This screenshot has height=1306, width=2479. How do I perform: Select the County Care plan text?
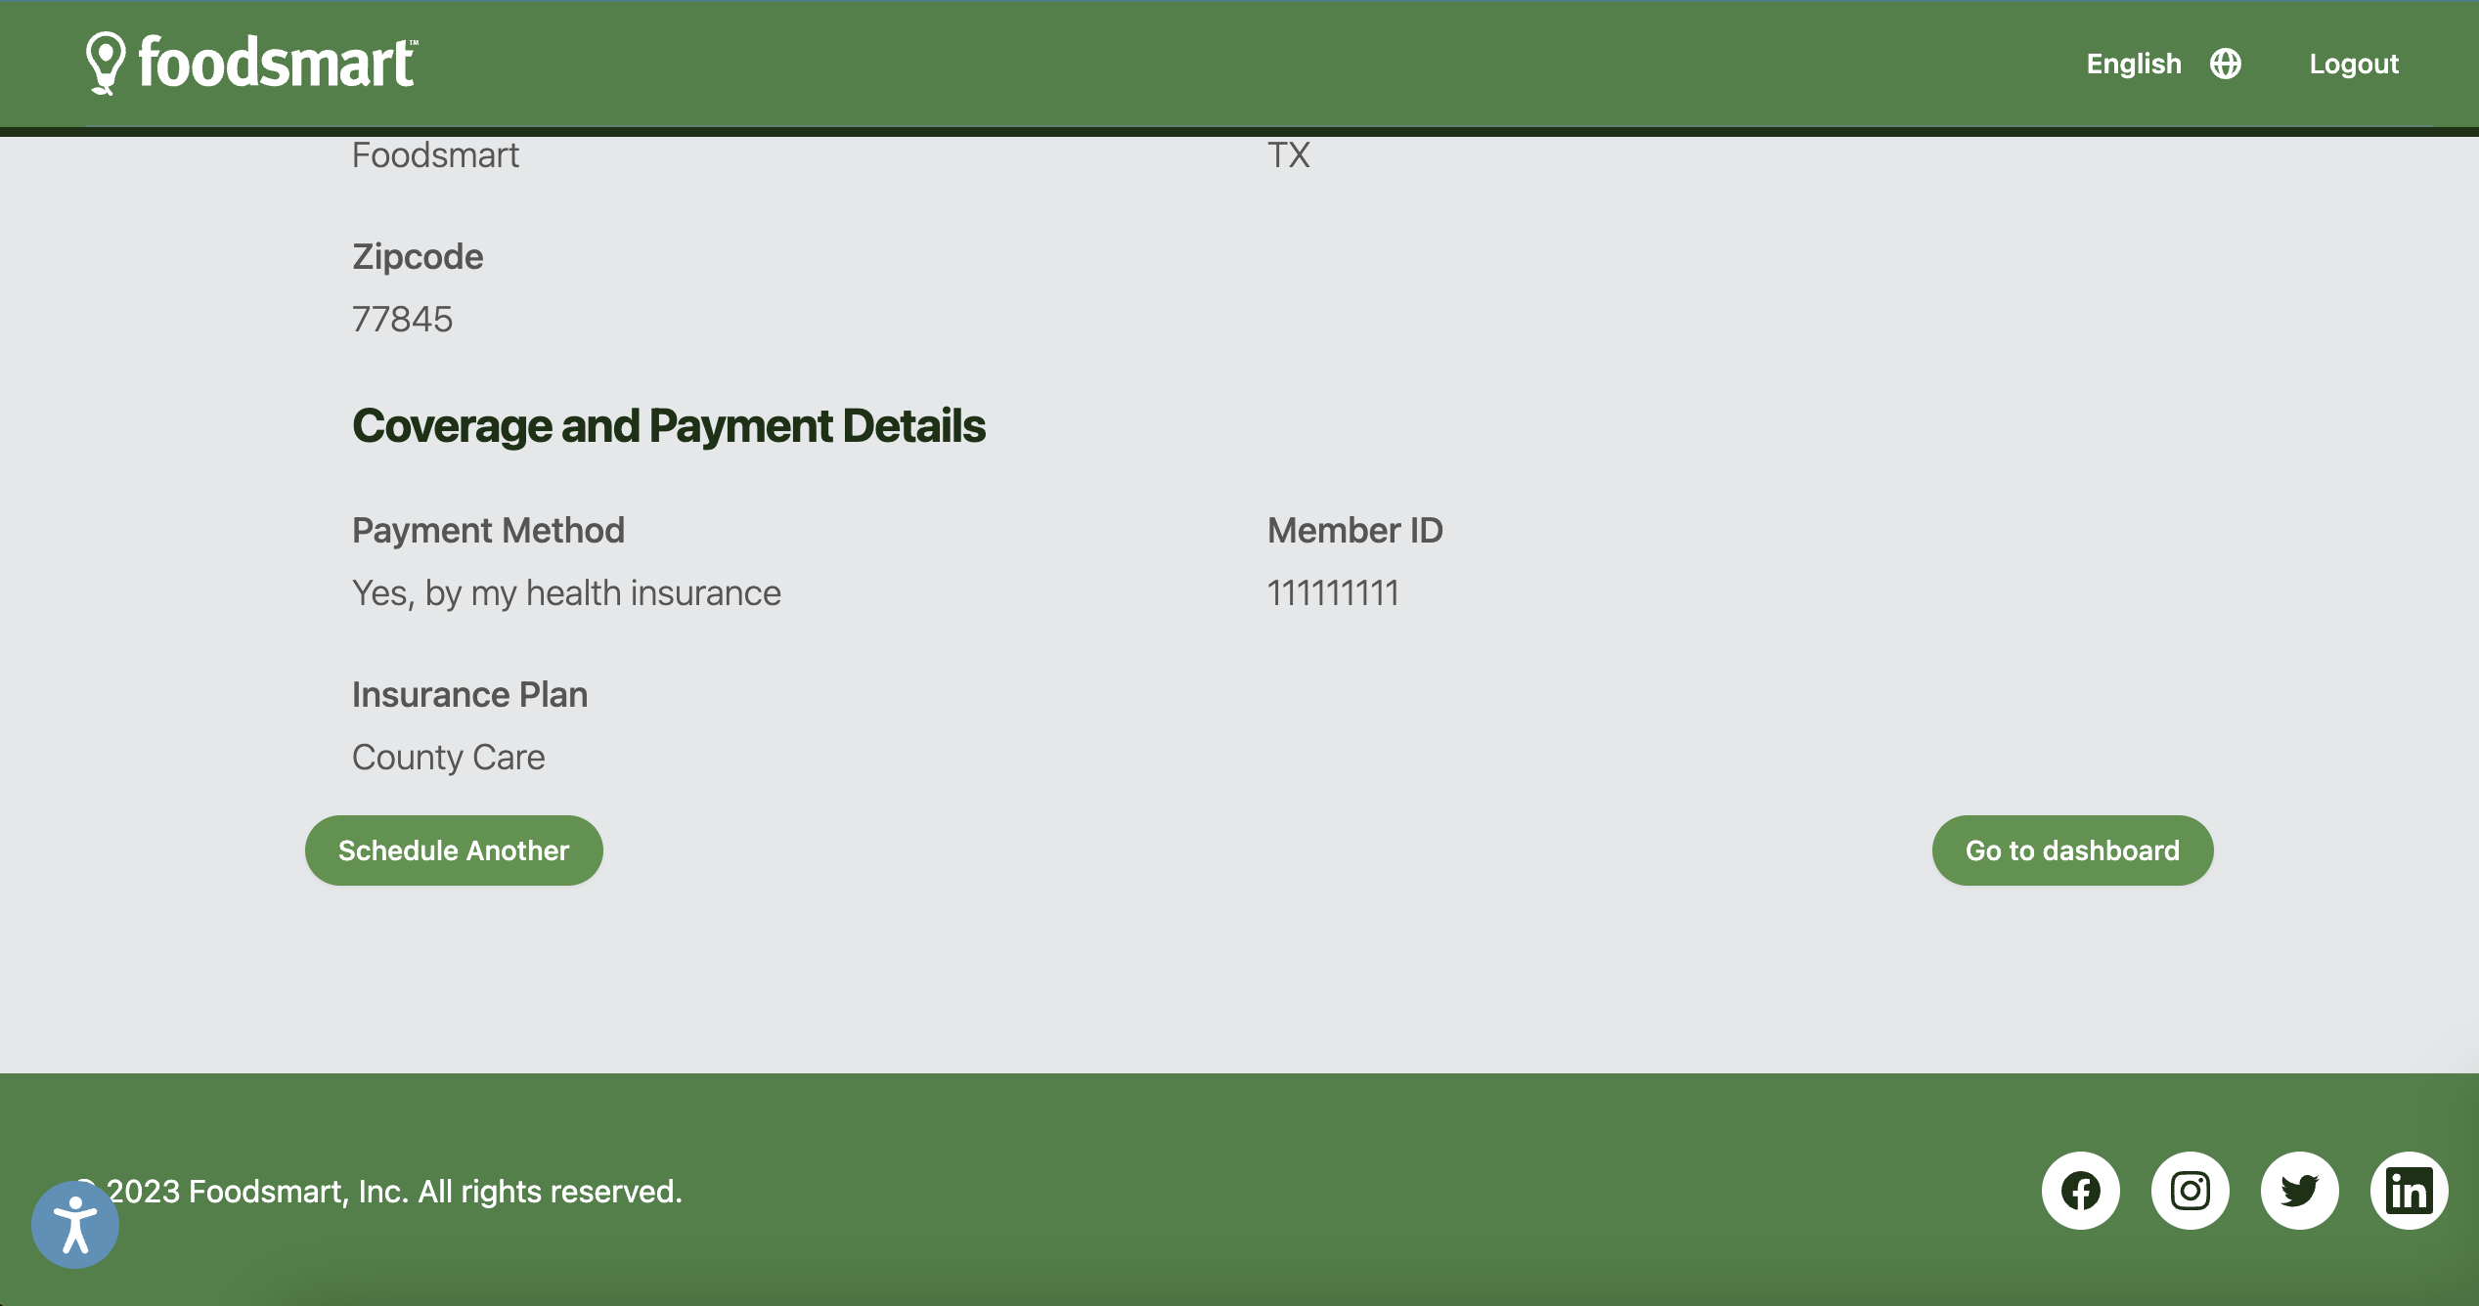coord(448,757)
